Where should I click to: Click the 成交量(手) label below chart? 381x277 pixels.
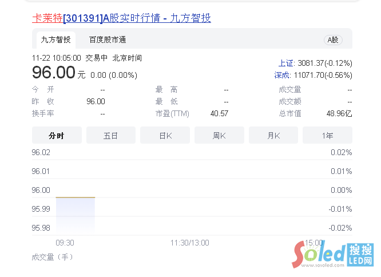point(53,257)
